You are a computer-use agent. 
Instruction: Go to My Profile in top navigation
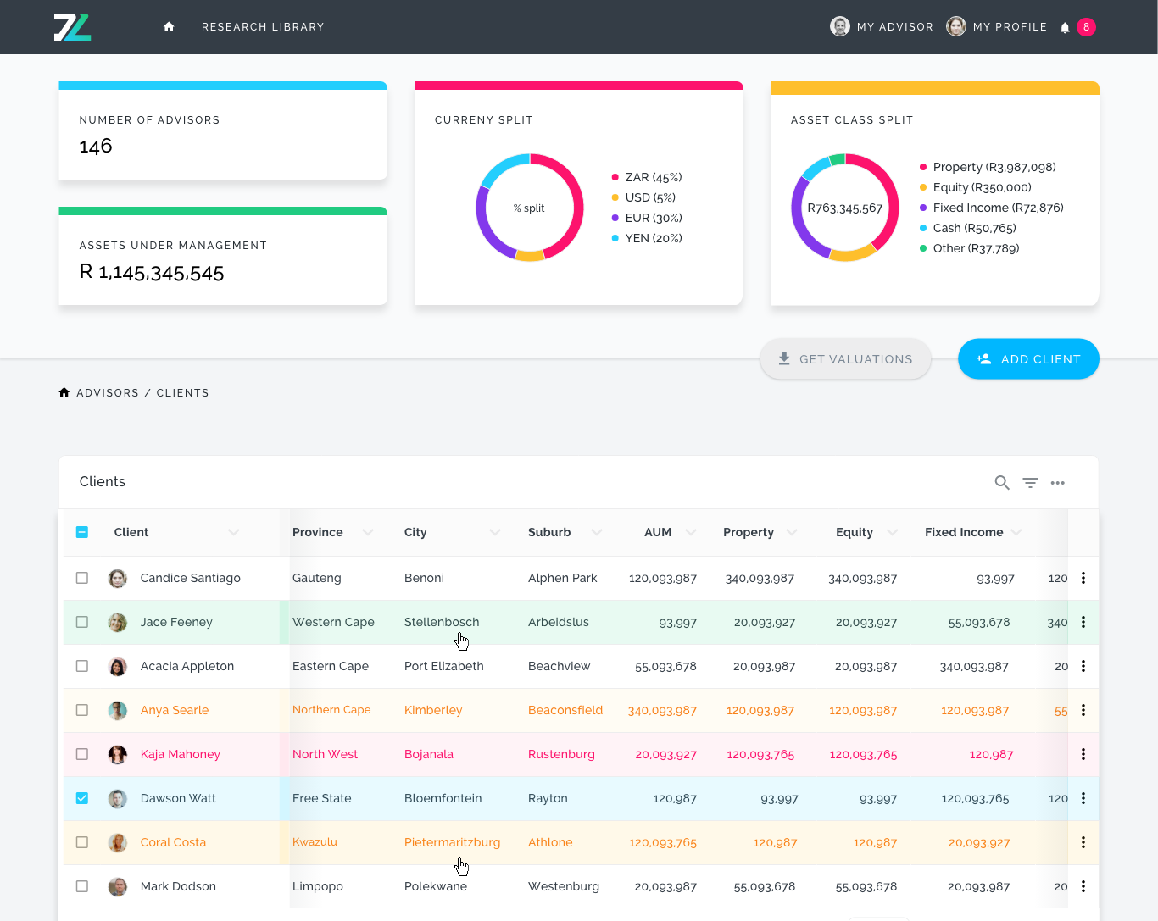pyautogui.click(x=1009, y=27)
